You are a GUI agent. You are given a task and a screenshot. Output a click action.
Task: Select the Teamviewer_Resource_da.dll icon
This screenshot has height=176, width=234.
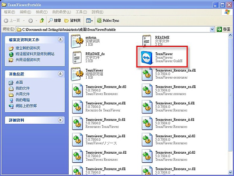coord(147,74)
